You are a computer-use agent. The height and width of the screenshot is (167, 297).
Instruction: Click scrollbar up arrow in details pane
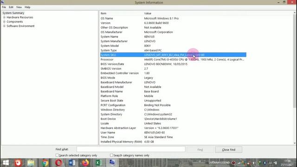point(295,13)
